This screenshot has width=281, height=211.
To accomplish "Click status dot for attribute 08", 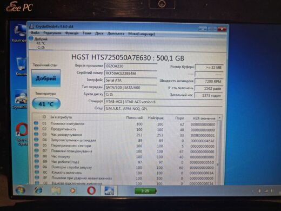I will pos(37,156).
